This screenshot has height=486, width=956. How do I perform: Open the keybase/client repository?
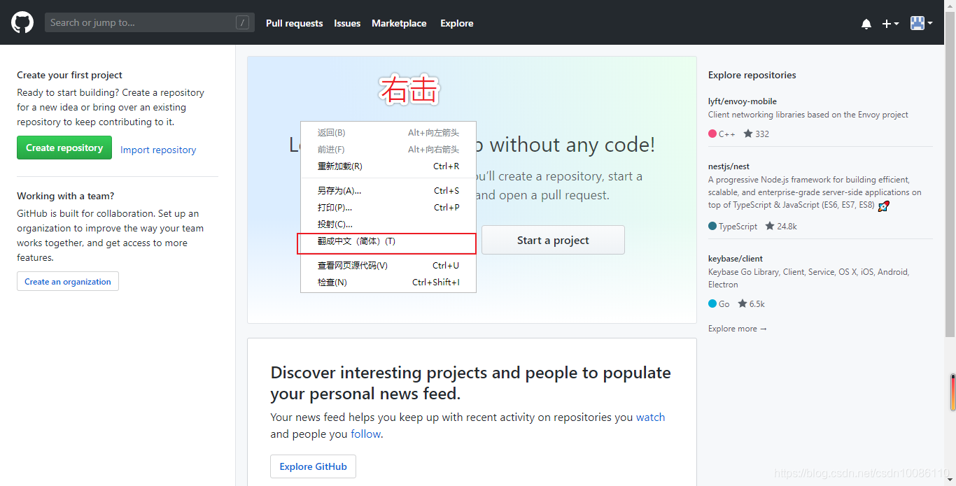click(736, 259)
